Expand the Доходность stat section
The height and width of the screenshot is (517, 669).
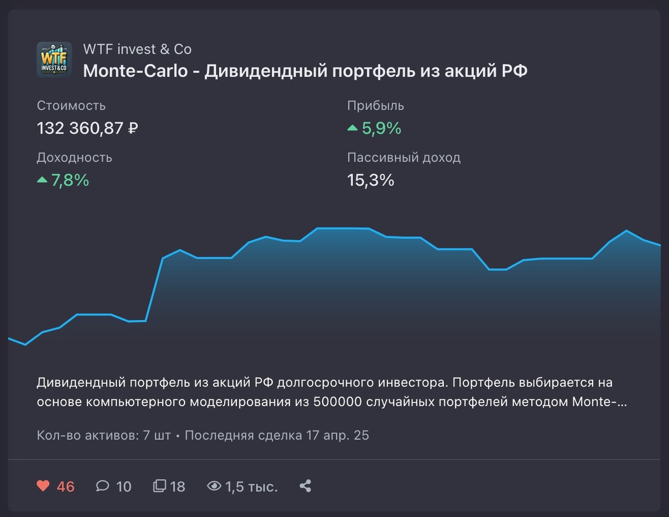coord(74,157)
